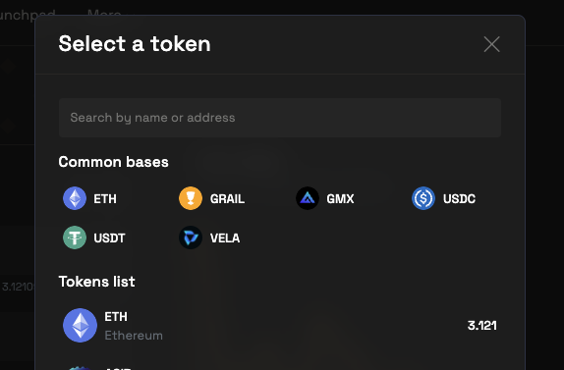The height and width of the screenshot is (370, 564).
Task: Choose the orange GRAIL trophy icon
Action: click(191, 198)
